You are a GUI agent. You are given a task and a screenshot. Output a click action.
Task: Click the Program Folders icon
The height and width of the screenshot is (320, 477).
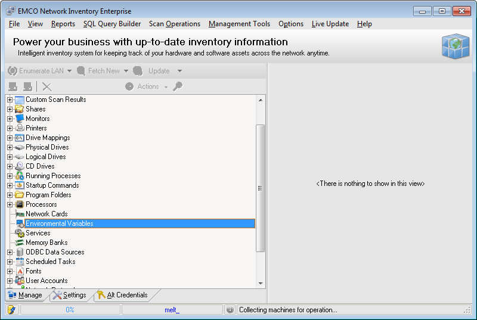click(x=20, y=195)
